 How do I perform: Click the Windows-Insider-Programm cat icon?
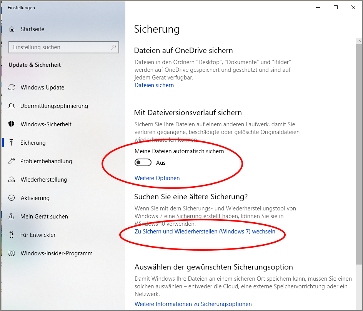[x=12, y=253]
